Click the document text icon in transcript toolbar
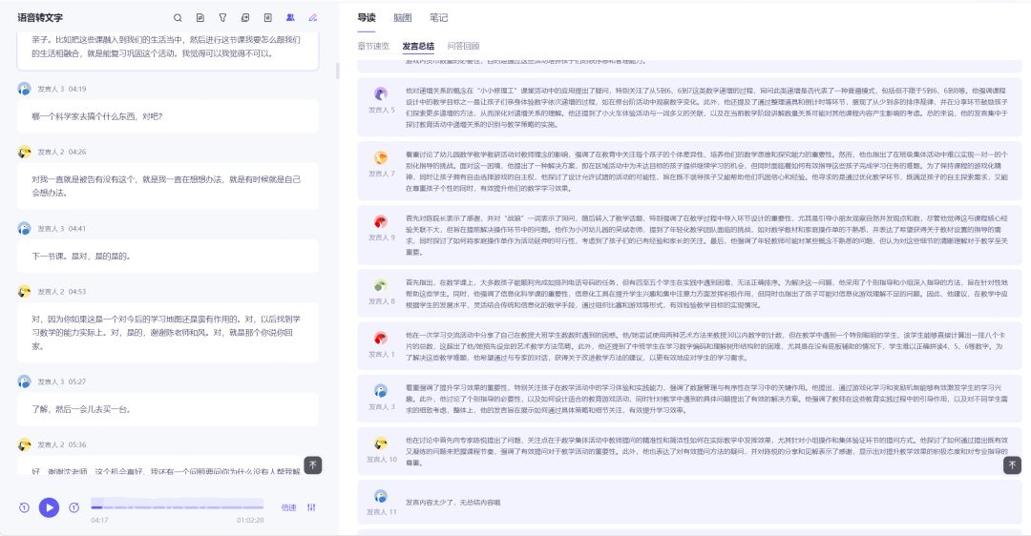 (x=200, y=18)
